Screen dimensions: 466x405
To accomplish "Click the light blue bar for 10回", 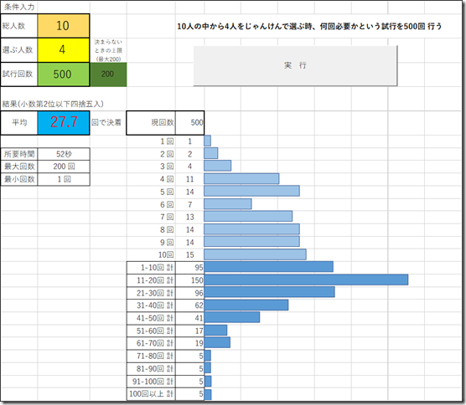I will (x=255, y=254).
